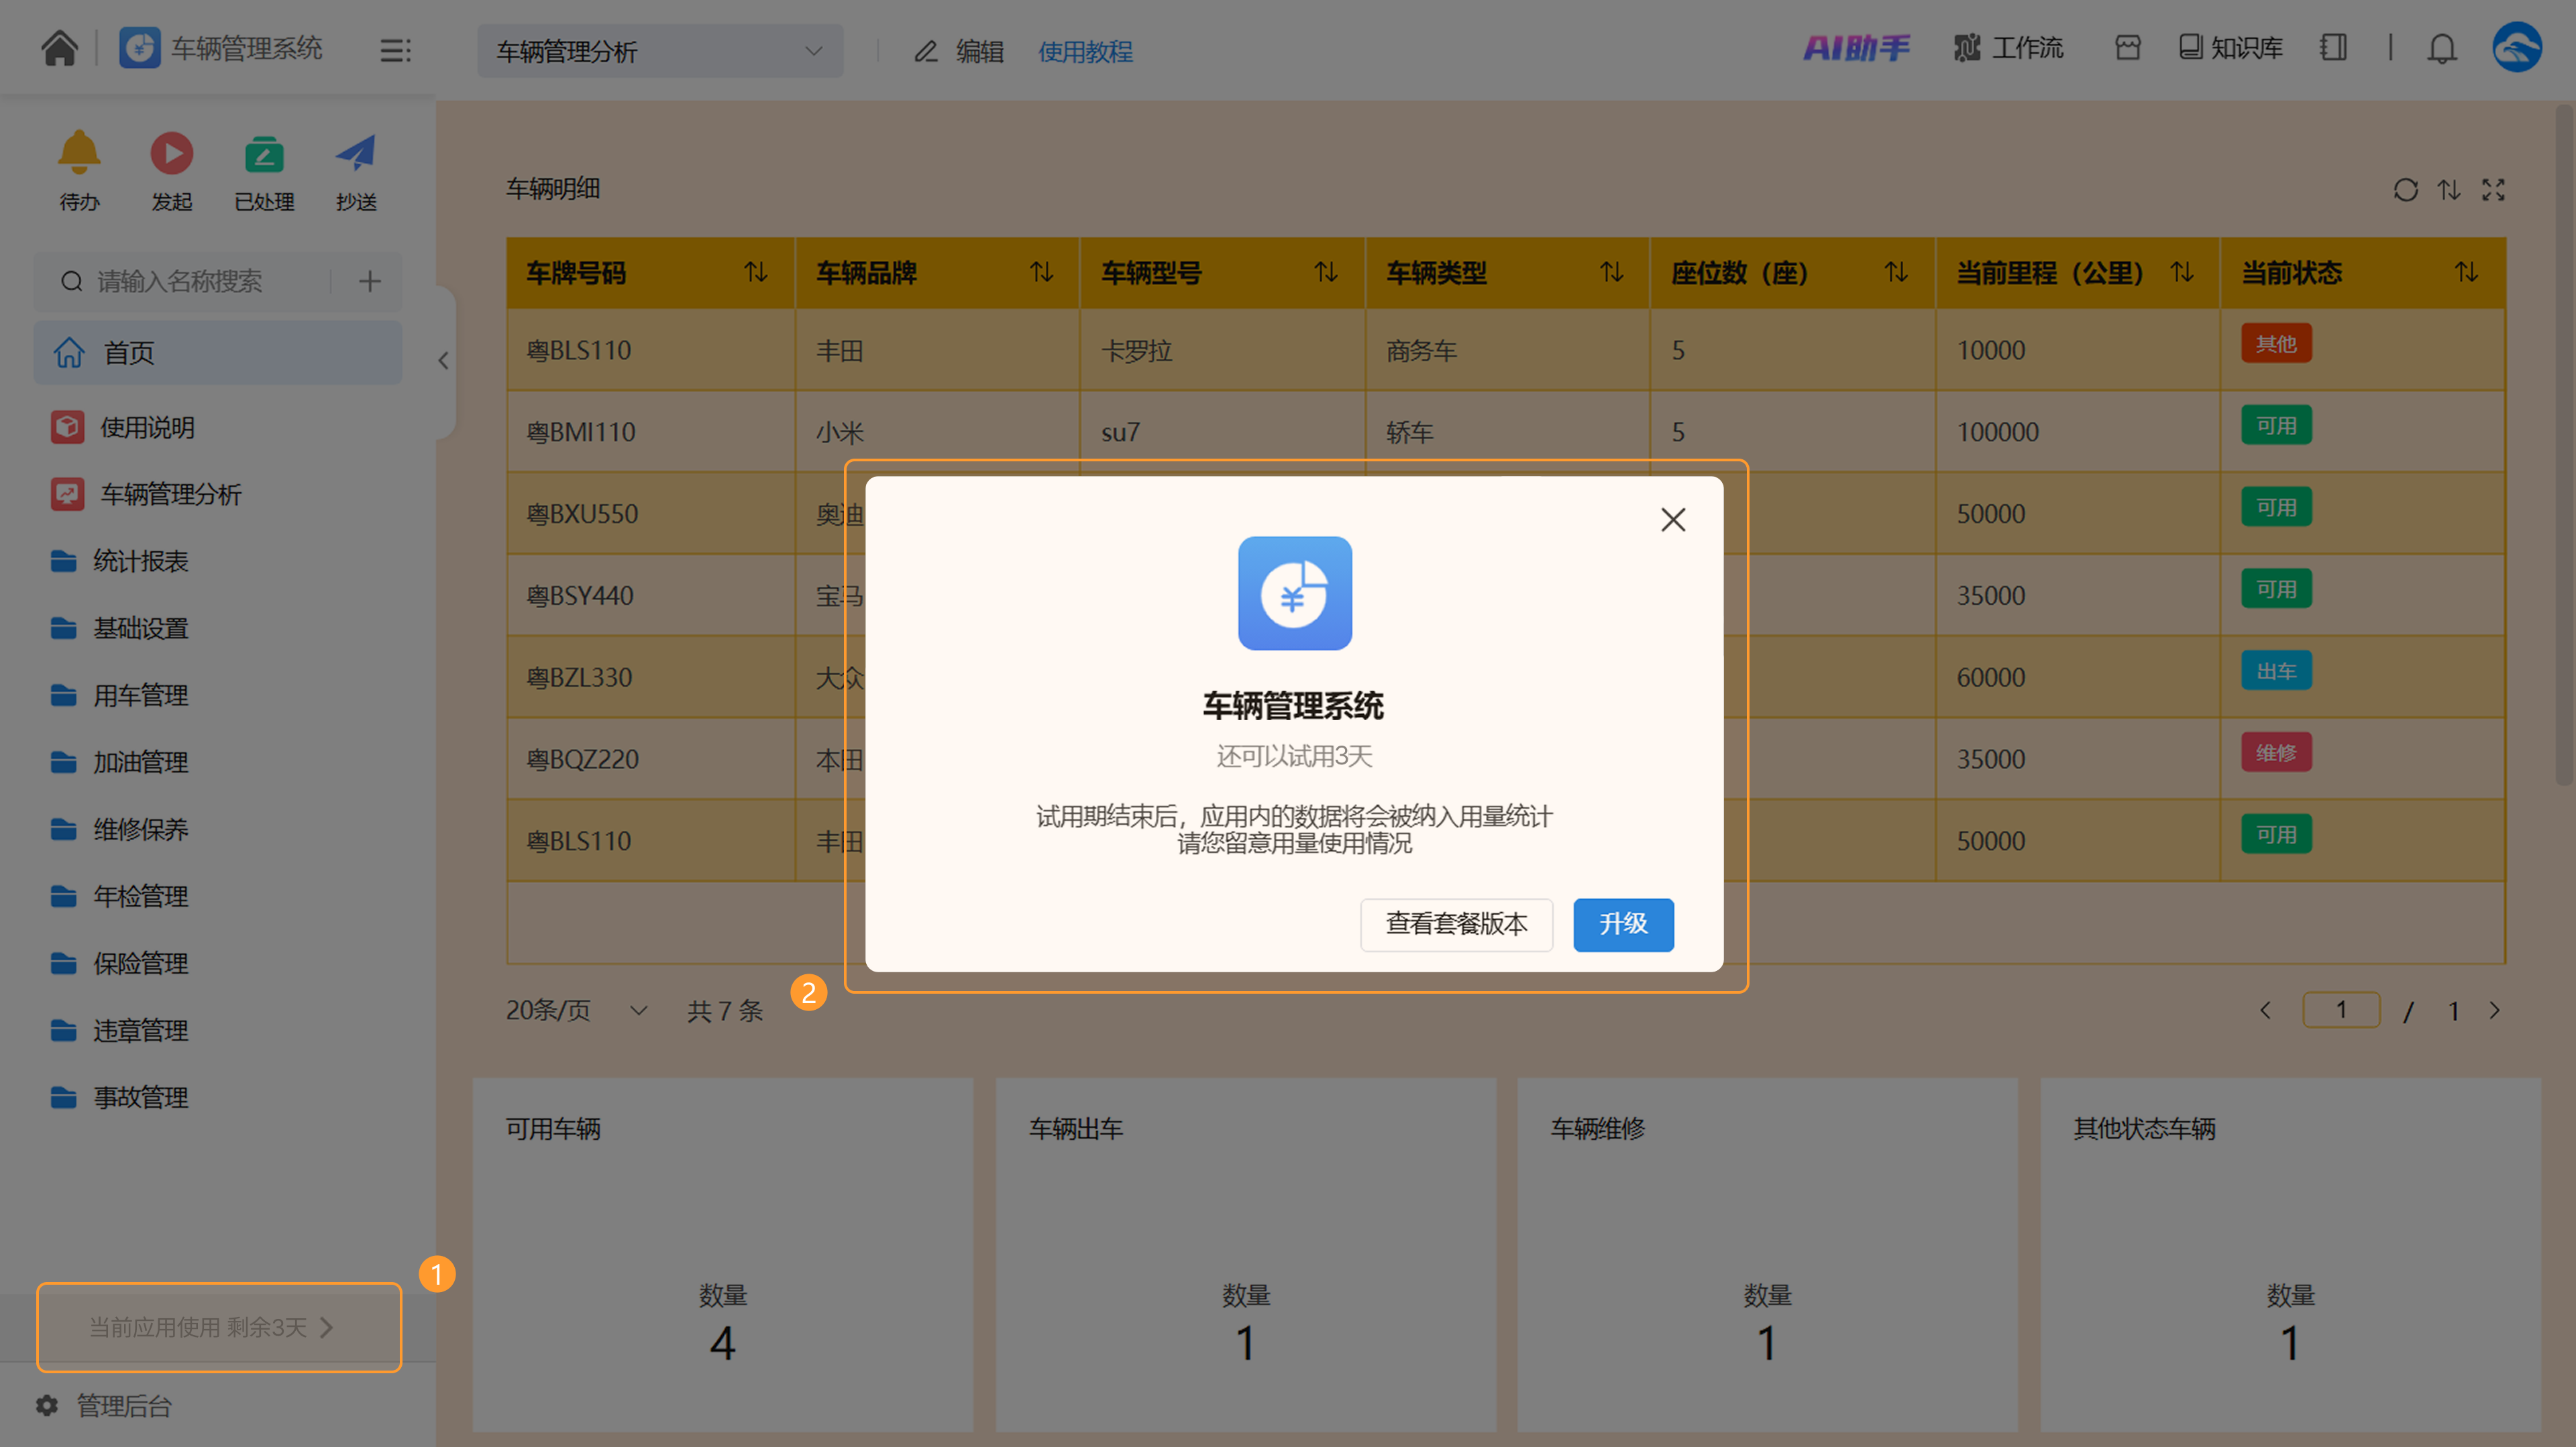Click the vertical scrollbar on right
Image resolution: width=2576 pixels, height=1447 pixels.
tap(2564, 445)
